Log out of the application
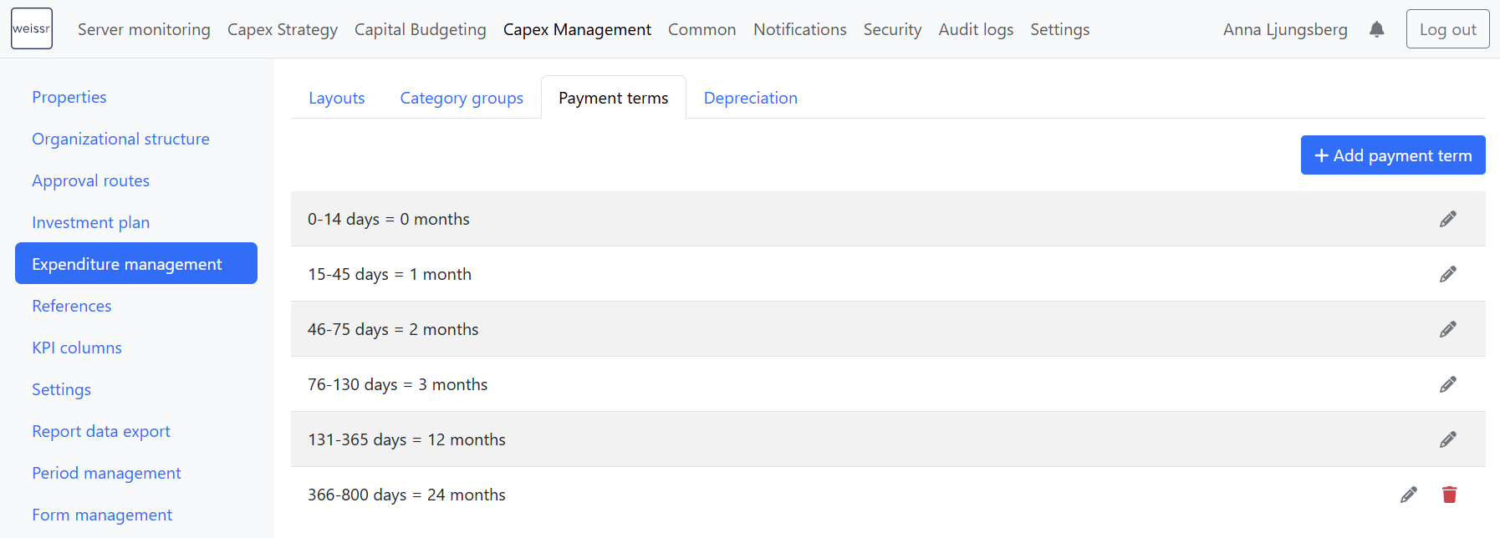Image resolution: width=1500 pixels, height=538 pixels. (1448, 29)
